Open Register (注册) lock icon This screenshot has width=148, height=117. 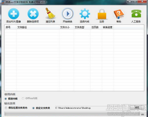[x=102, y=14]
